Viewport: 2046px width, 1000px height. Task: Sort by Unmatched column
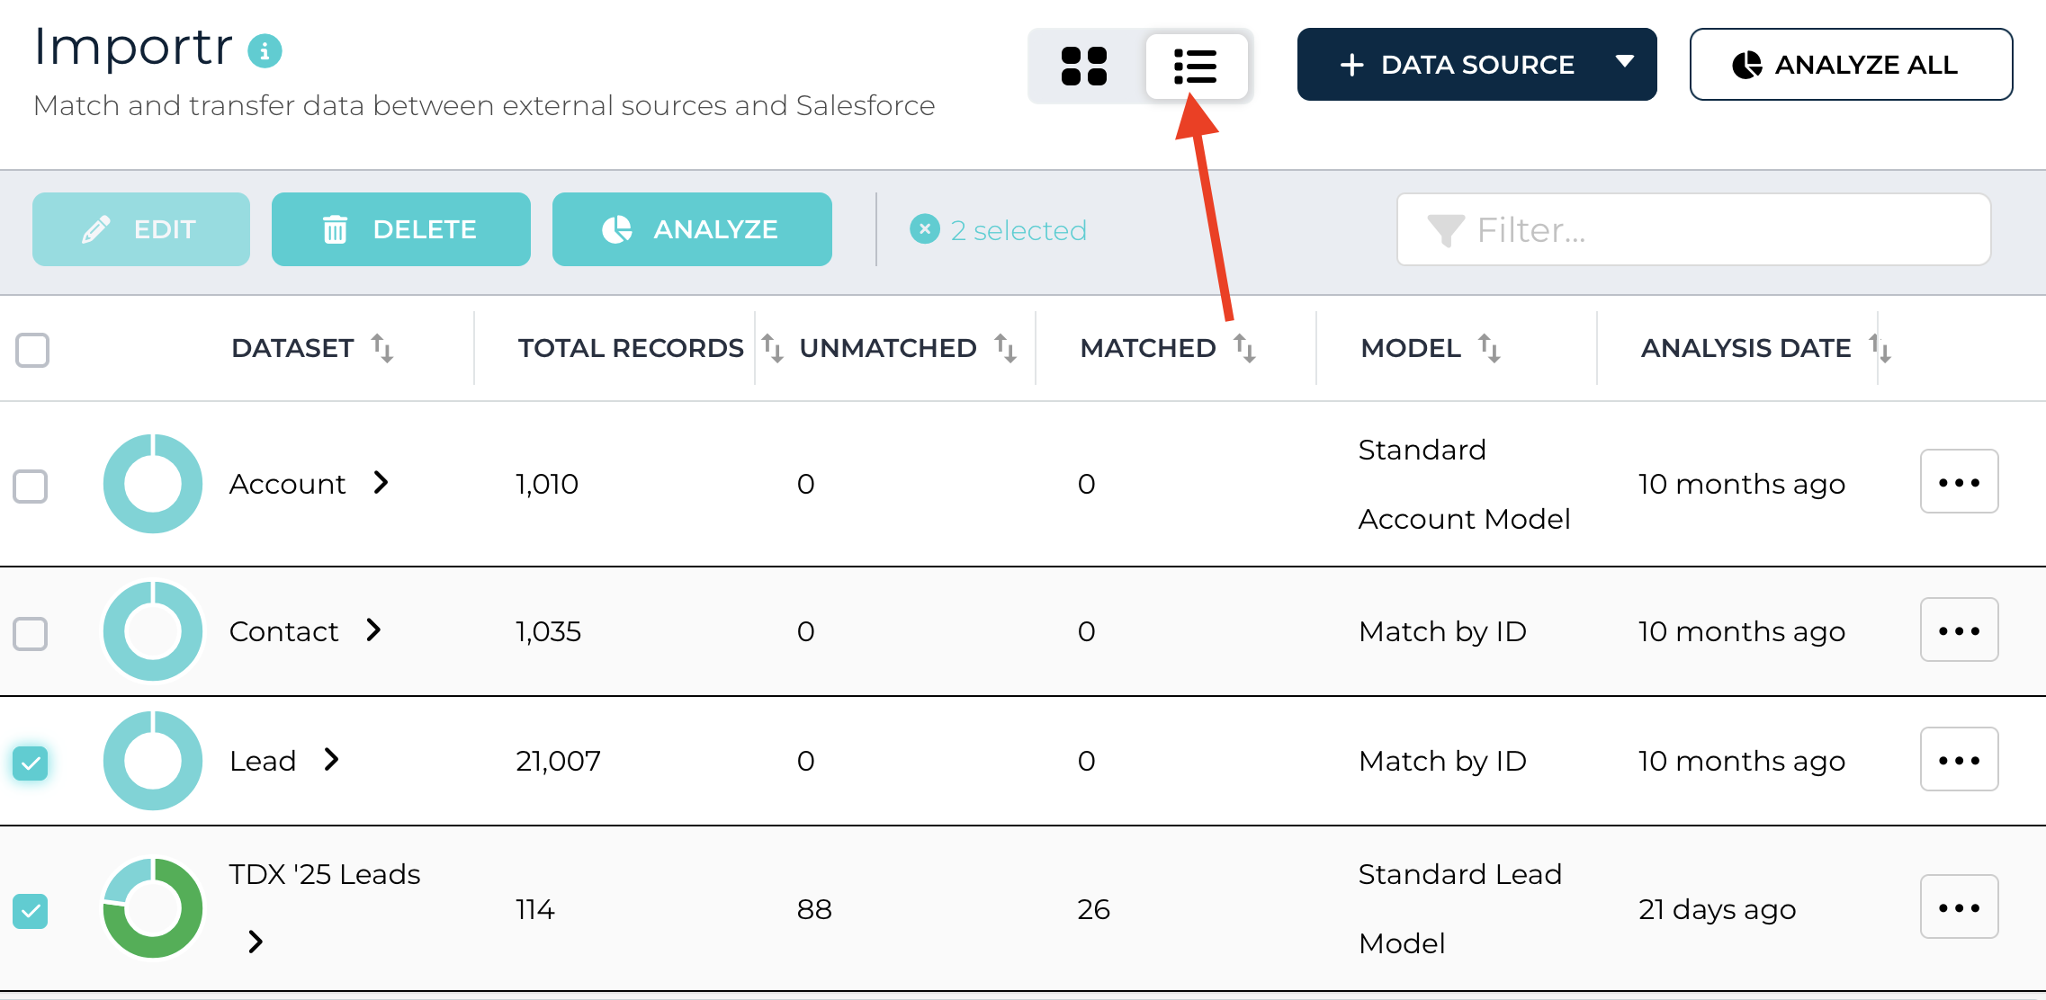coord(1005,348)
